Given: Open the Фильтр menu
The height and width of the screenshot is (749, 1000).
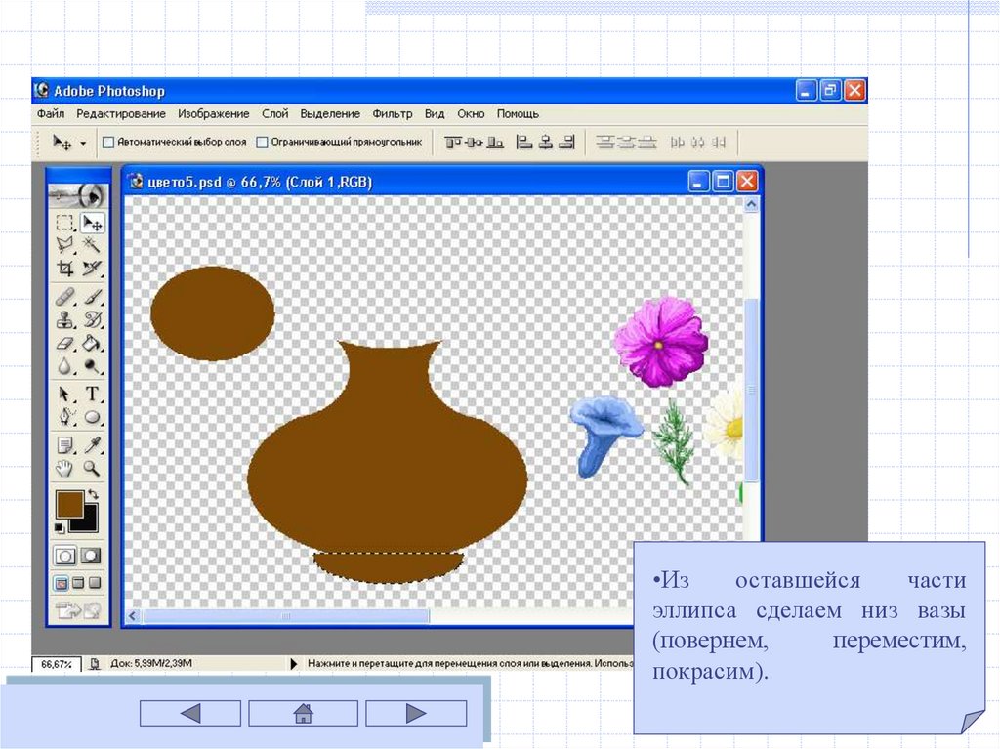Looking at the screenshot, I should 393,113.
